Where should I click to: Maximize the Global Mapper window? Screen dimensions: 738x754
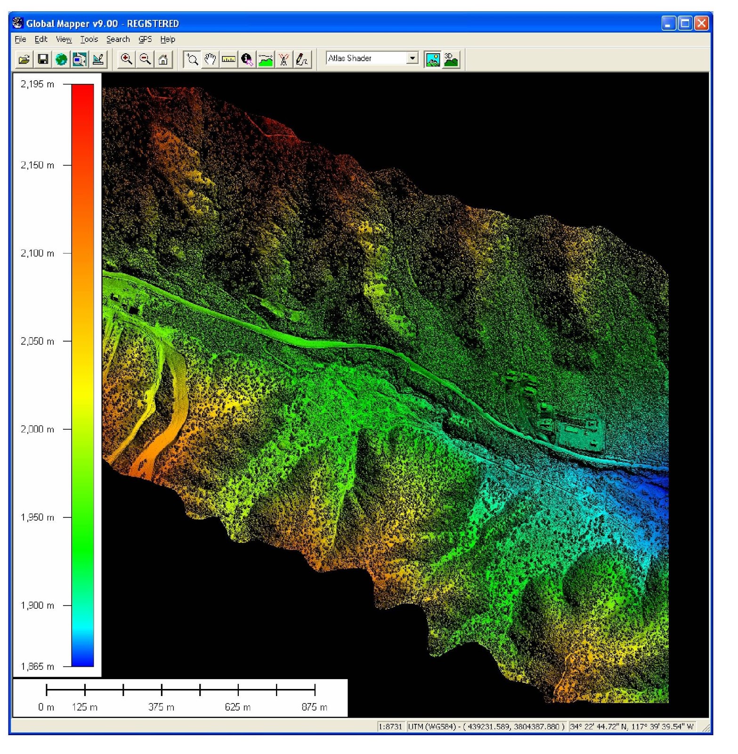tap(685, 23)
